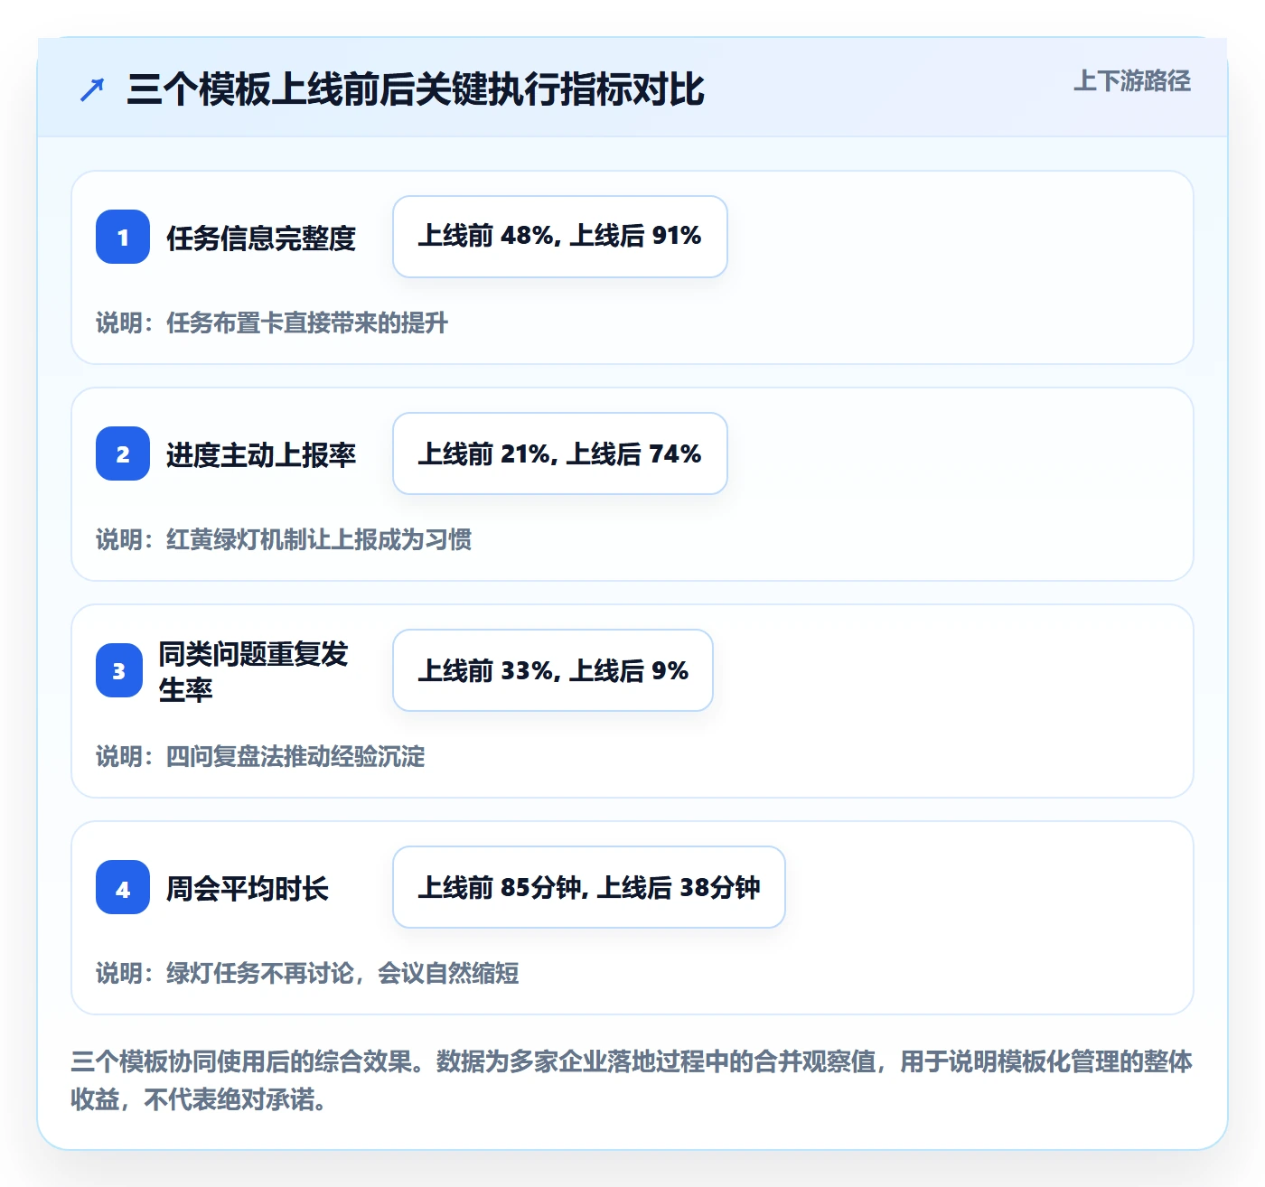Click the footer paragraph starting 三个模板协同使用后的综合效果

[632, 1080]
